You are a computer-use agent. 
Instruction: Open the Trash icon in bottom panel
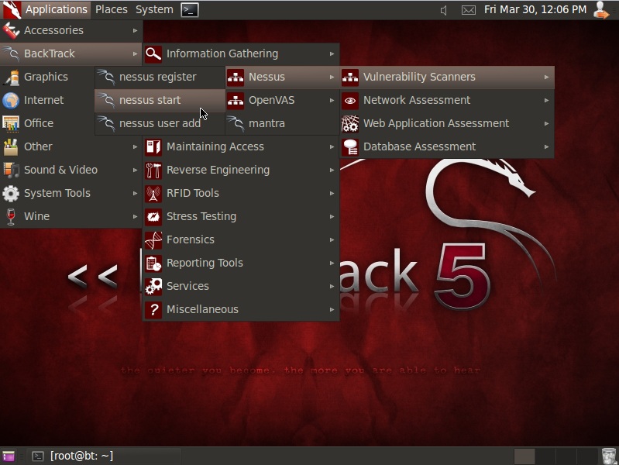(609, 456)
